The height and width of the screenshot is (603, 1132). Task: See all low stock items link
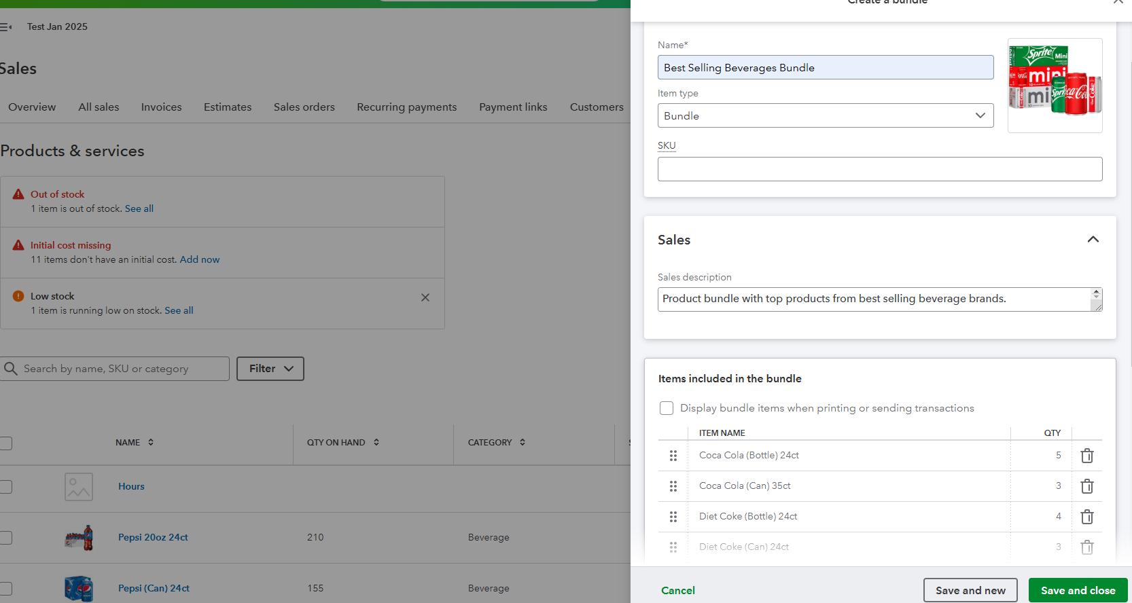coord(179,310)
